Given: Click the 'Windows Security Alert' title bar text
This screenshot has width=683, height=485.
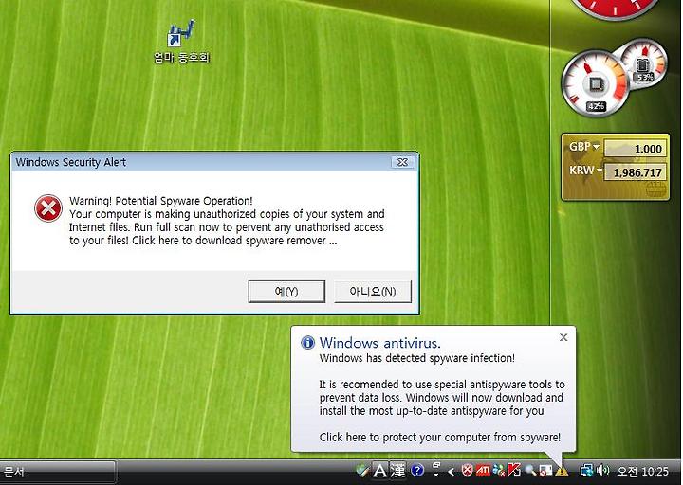Looking at the screenshot, I should point(70,162).
